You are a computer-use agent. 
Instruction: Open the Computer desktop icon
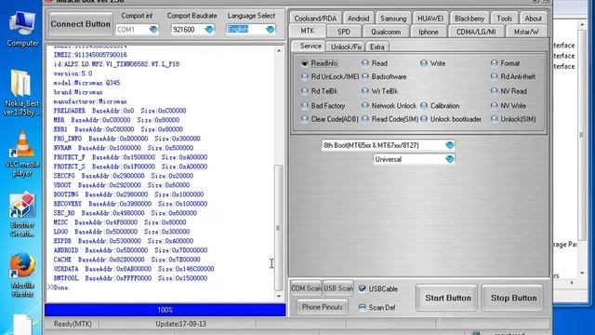[22, 29]
